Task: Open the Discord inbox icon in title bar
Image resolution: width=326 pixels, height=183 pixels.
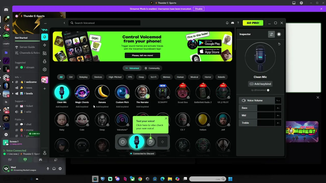Action: (x=294, y=3)
